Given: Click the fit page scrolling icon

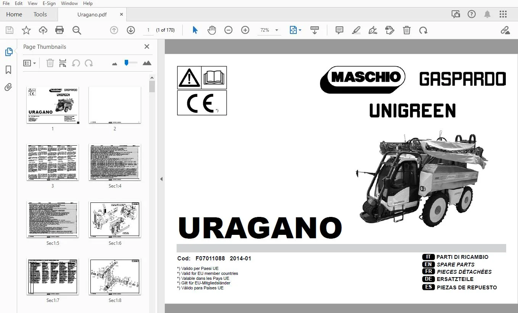Looking at the screenshot, I should 293,30.
